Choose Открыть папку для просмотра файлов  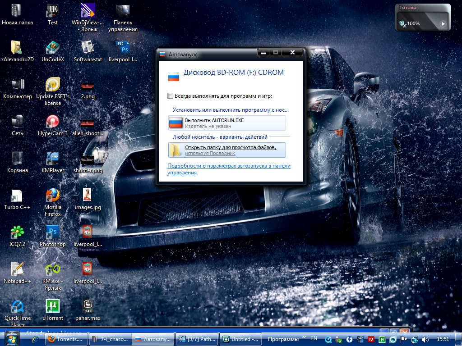click(227, 150)
